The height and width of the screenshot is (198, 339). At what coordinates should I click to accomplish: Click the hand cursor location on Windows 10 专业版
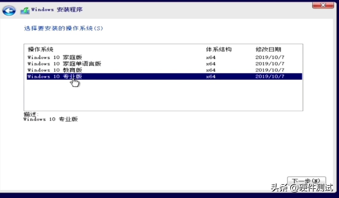(x=74, y=79)
